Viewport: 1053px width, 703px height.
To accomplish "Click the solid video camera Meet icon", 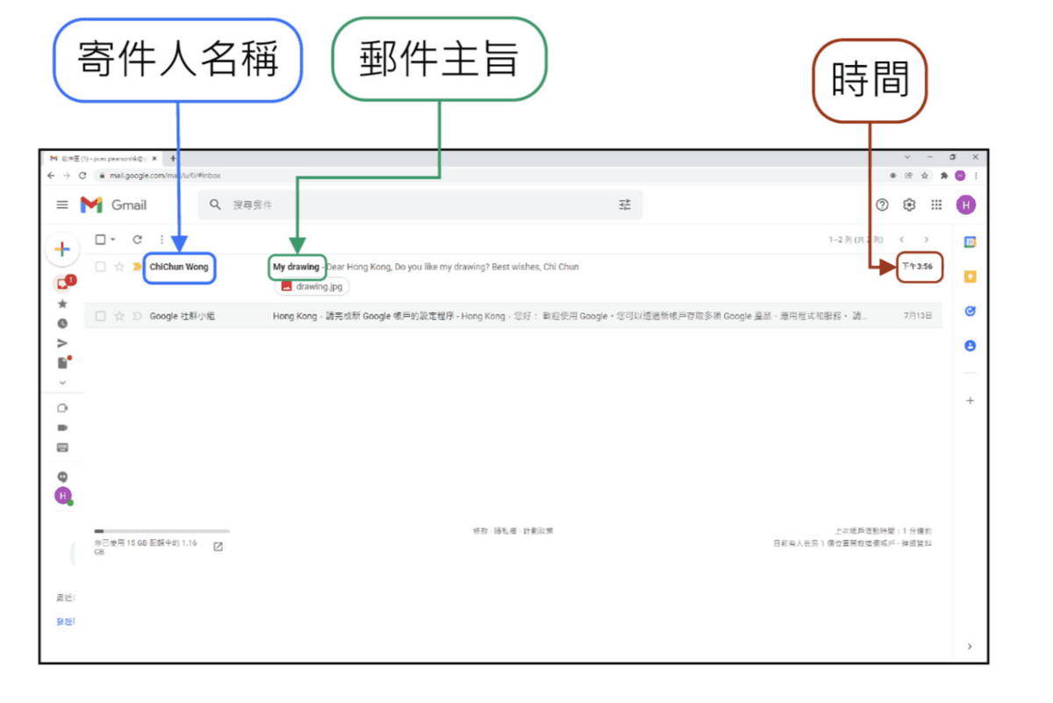I will (x=62, y=427).
